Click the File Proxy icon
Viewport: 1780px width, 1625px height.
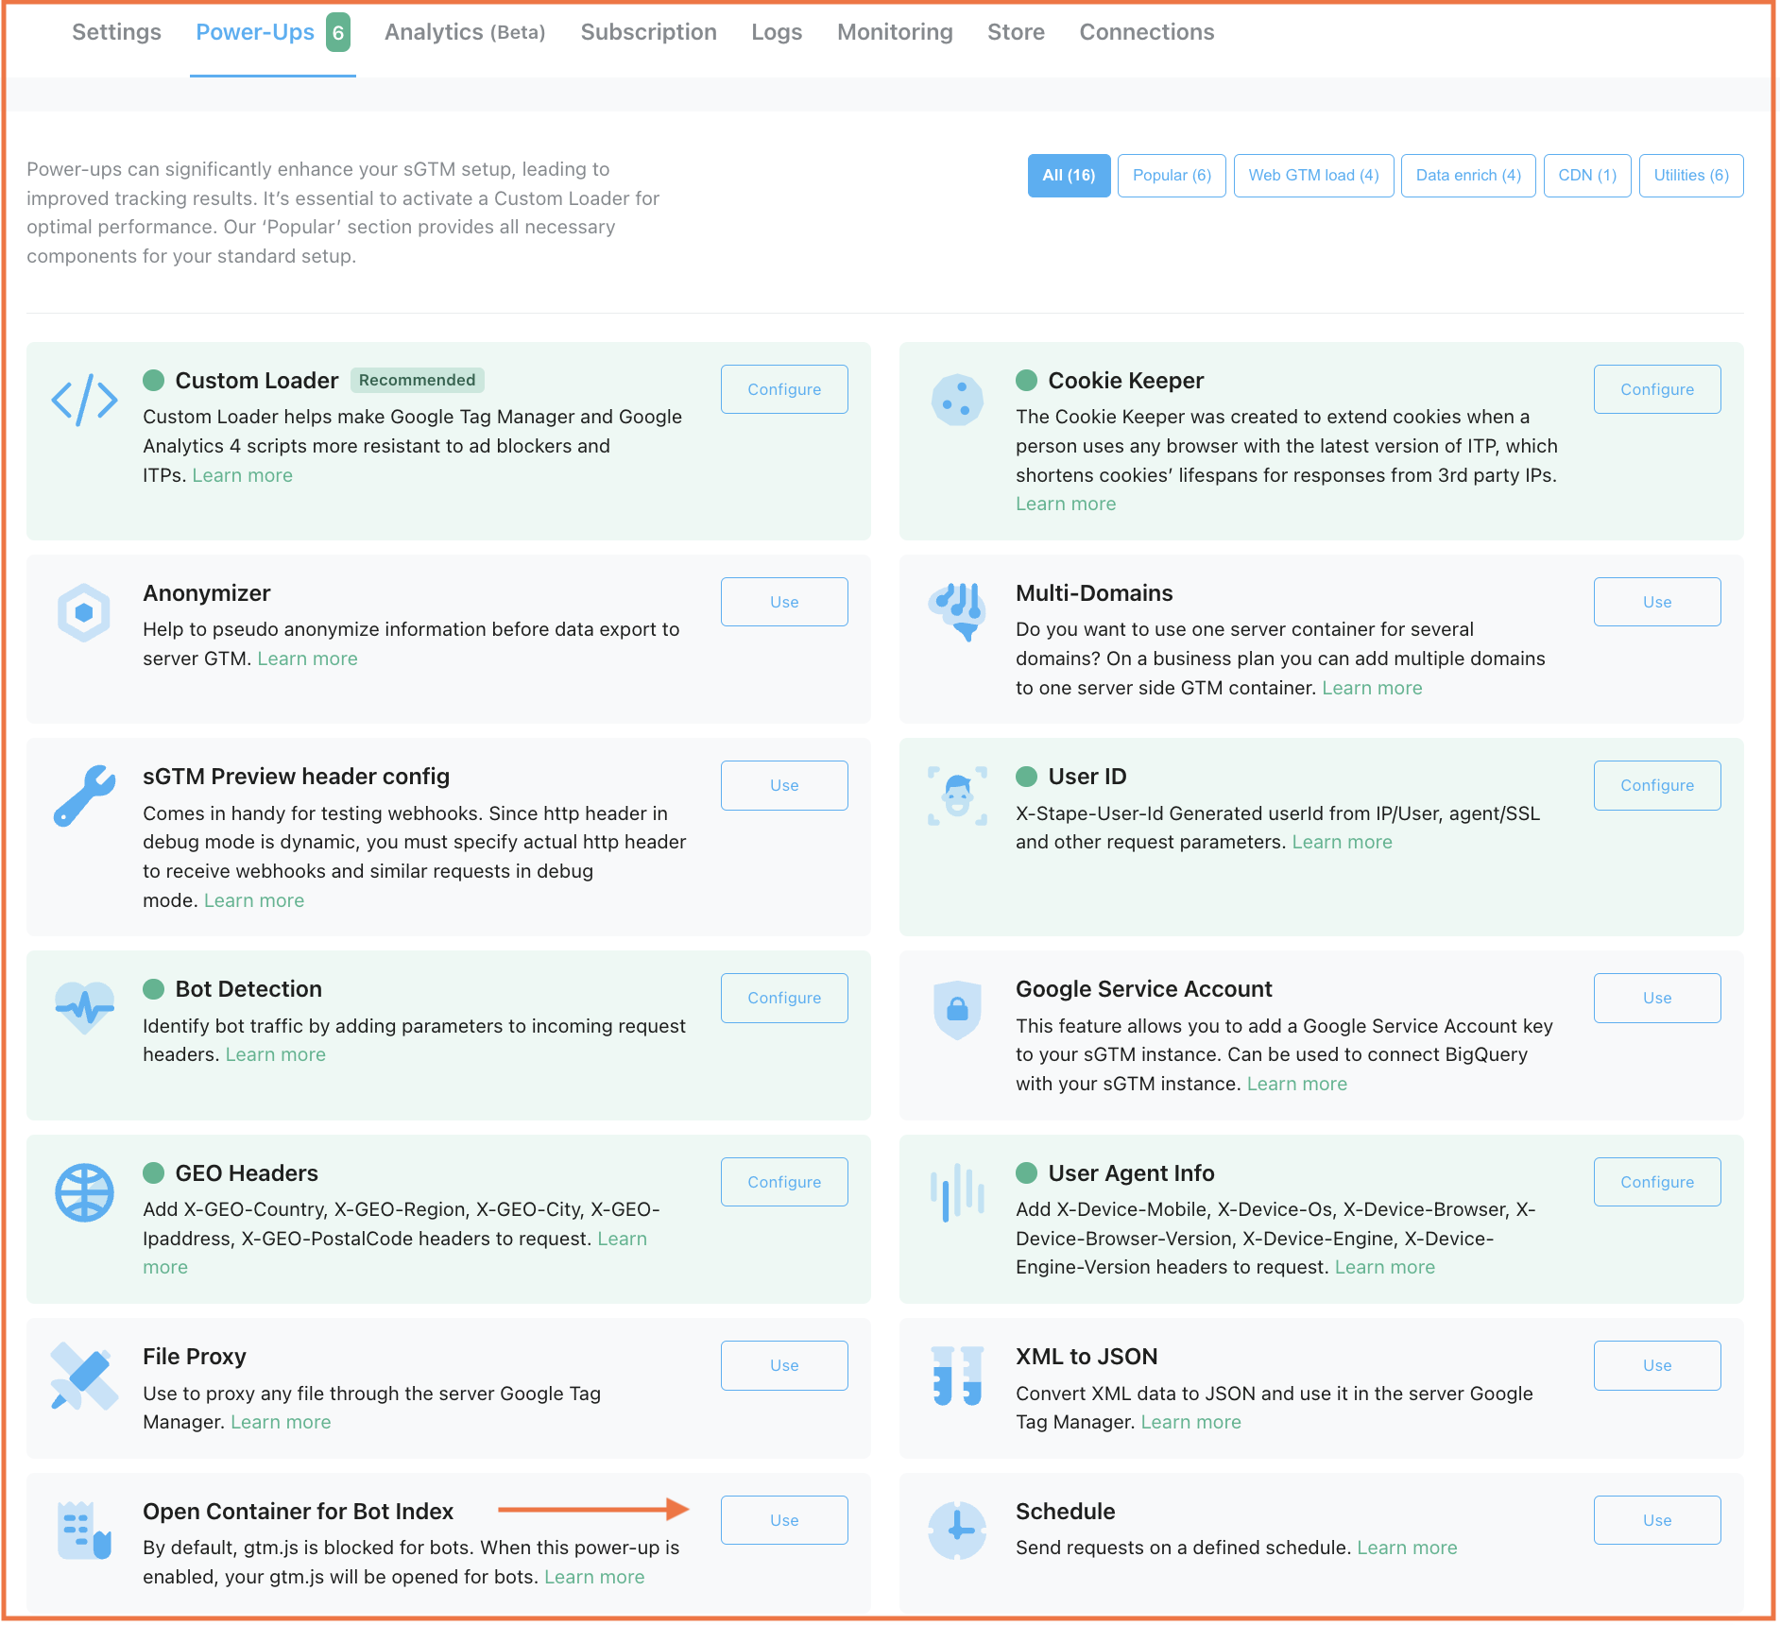[x=84, y=1376]
